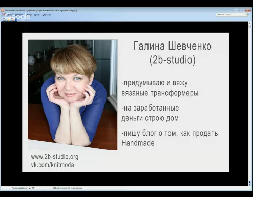
Task: Click the rightmost small toolbar icon below the menus
Action: point(13,19)
